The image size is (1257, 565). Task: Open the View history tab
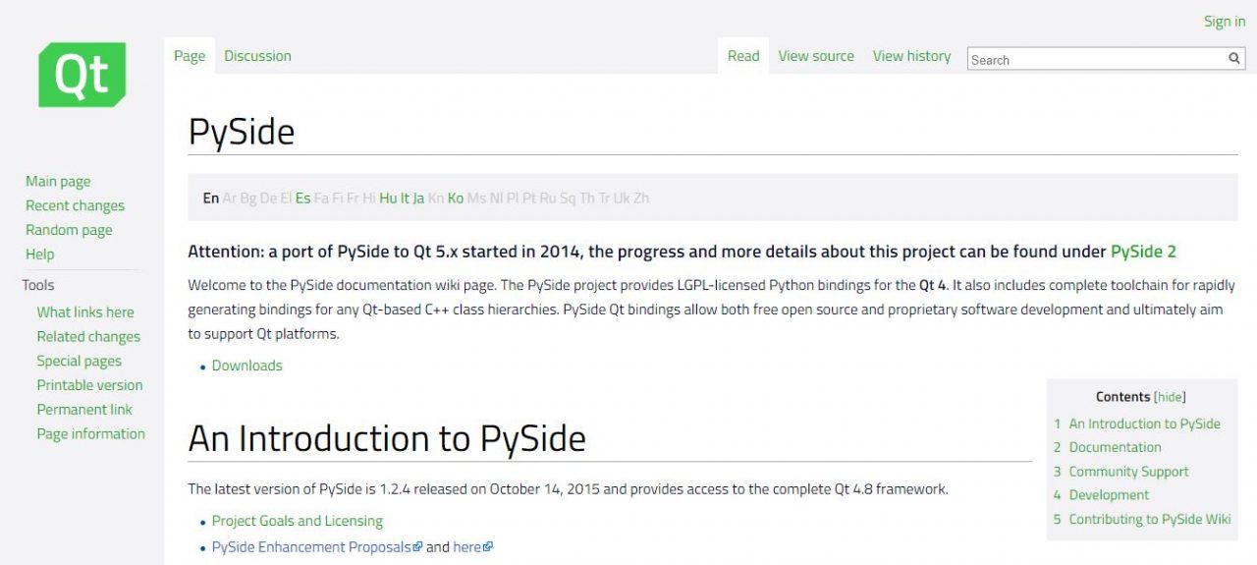911,56
